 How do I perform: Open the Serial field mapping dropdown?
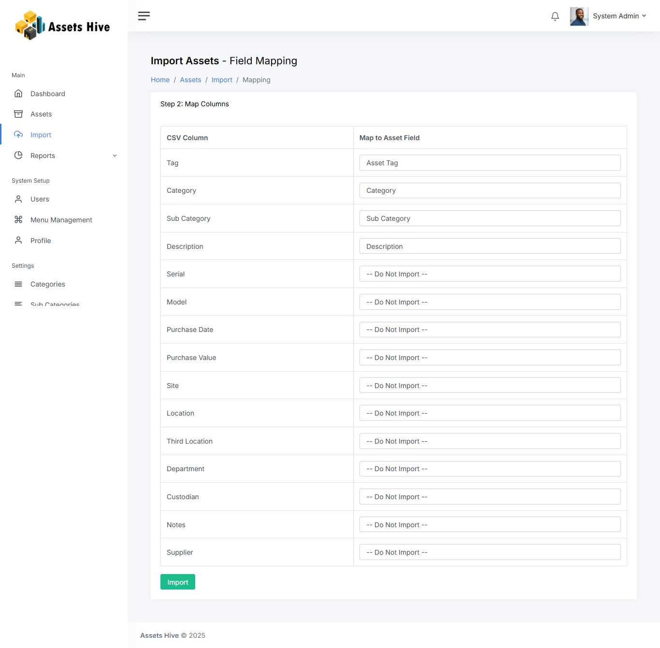(489, 274)
